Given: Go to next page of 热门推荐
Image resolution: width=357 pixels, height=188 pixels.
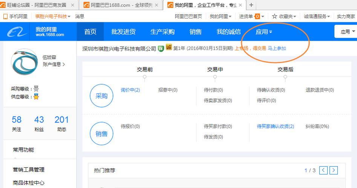Looking at the screenshot, I should (334, 170).
